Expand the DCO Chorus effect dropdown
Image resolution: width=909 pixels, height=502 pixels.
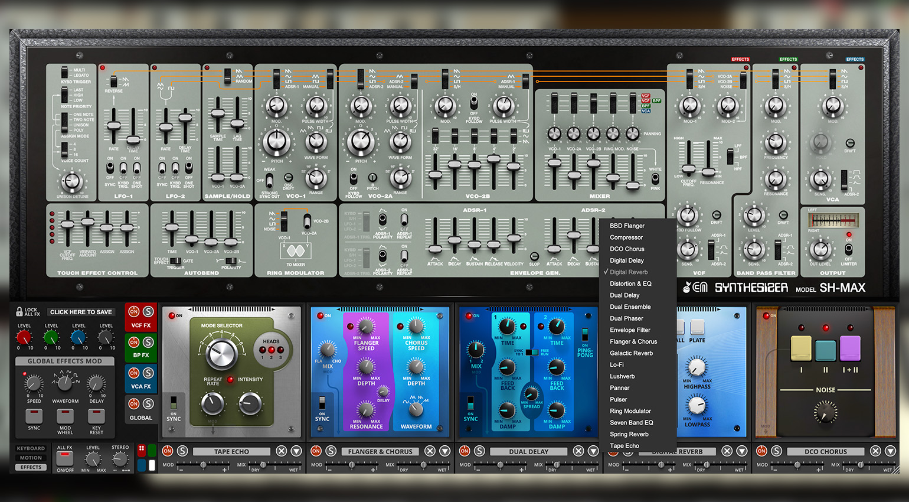(x=890, y=451)
